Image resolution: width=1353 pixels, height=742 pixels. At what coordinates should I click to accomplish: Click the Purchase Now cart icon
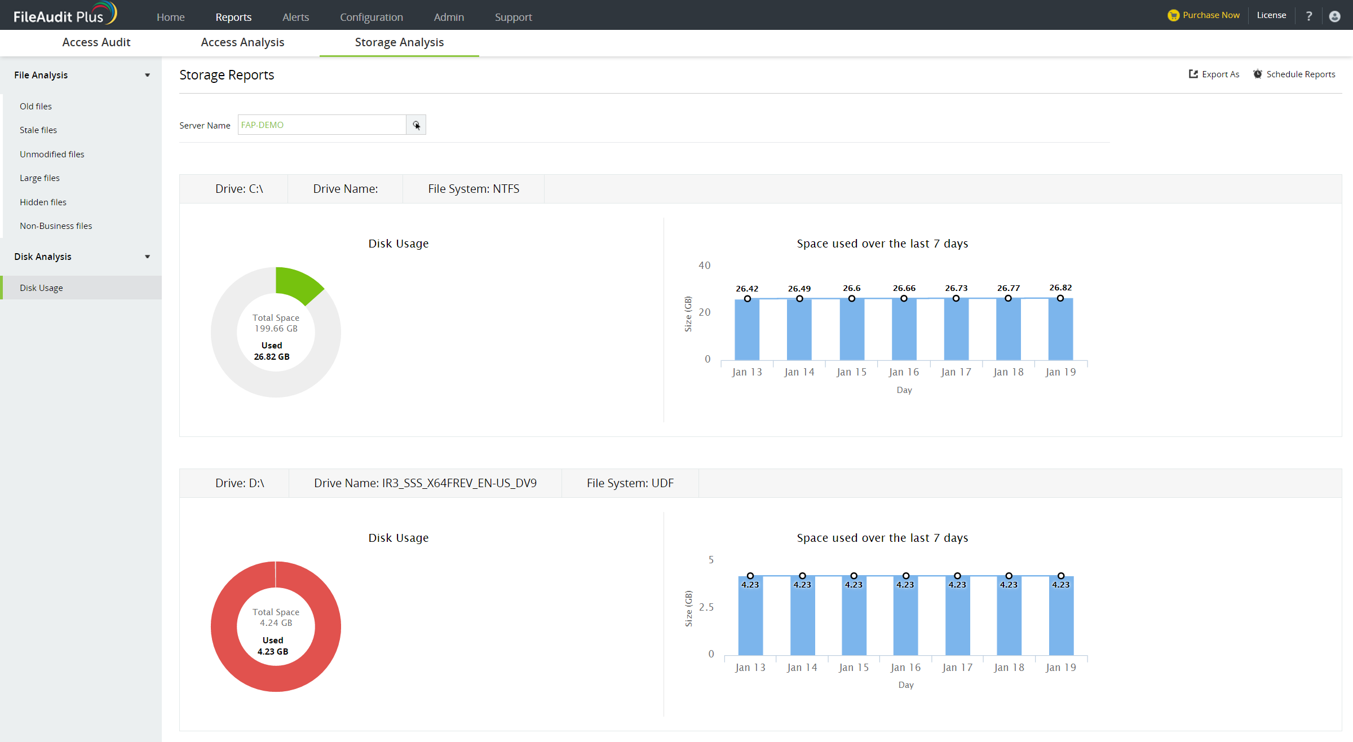tap(1173, 15)
